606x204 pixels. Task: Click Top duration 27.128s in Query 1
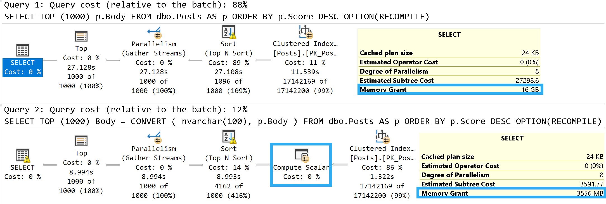81,67
